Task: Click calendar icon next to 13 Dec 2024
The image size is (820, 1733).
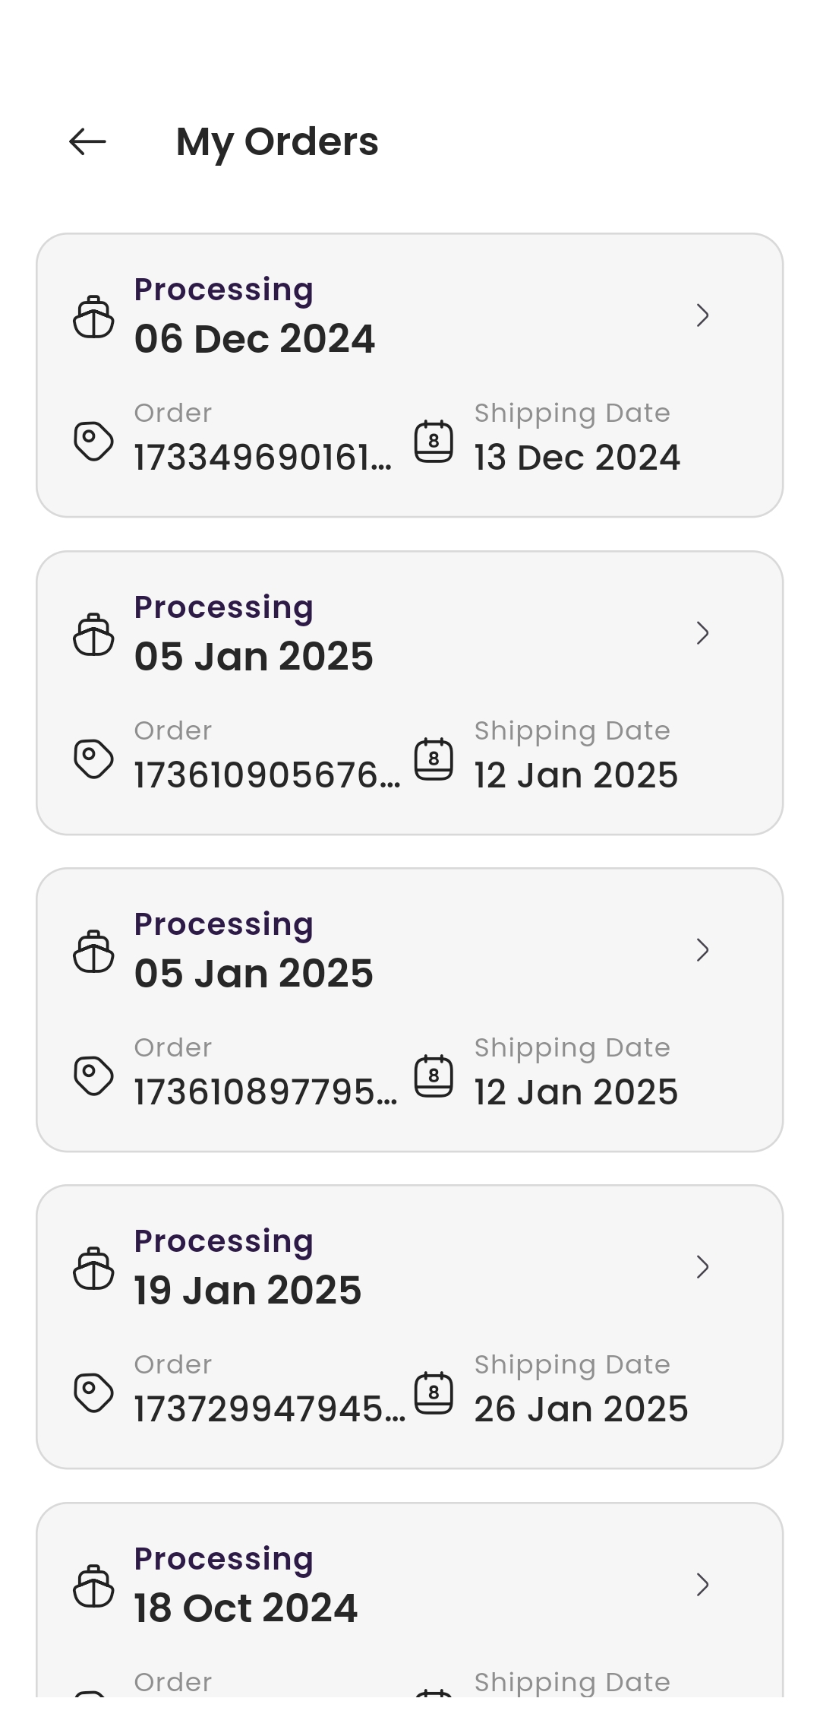Action: [x=434, y=442]
